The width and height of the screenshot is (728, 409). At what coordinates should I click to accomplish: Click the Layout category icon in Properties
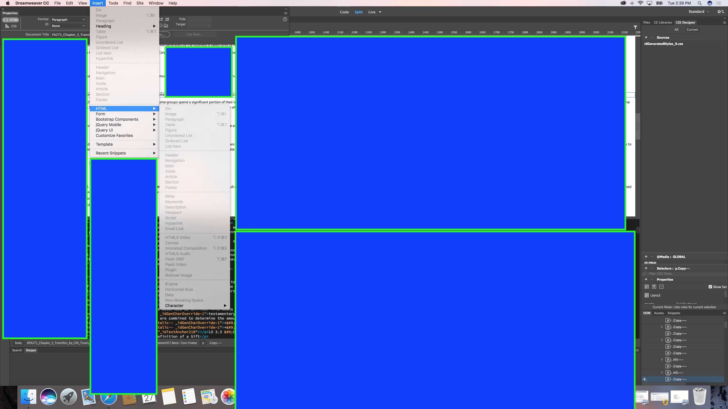[647, 287]
